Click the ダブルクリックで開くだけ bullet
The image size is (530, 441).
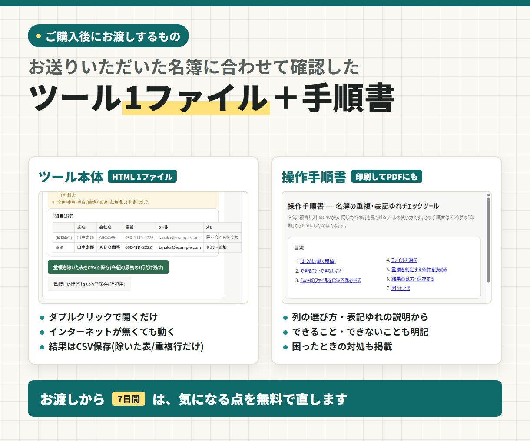click(x=103, y=317)
